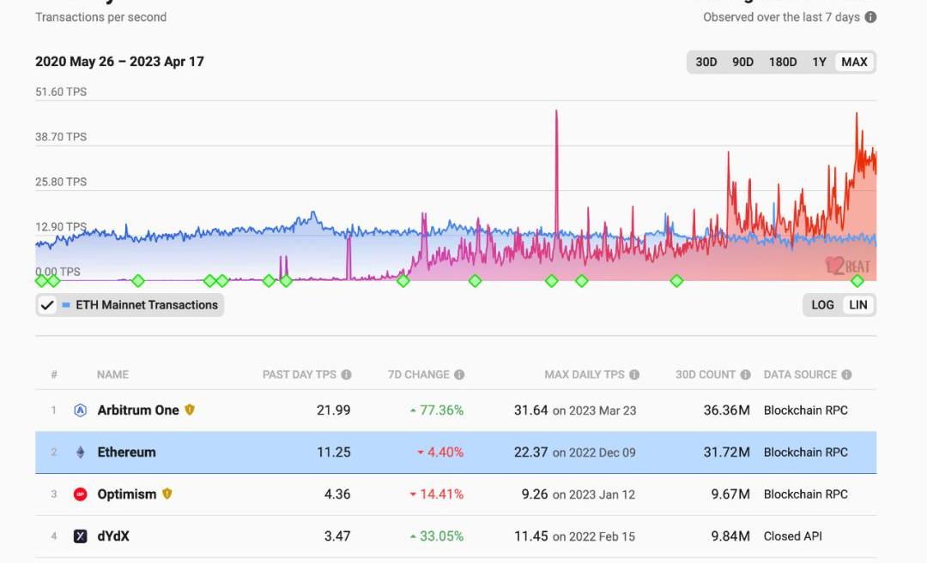This screenshot has height=563, width=927.
Task: Switch chart scale to LIN
Action: pos(857,305)
